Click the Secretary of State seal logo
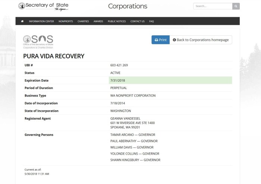Viewport: 261px width, 184px height. click(22, 6)
